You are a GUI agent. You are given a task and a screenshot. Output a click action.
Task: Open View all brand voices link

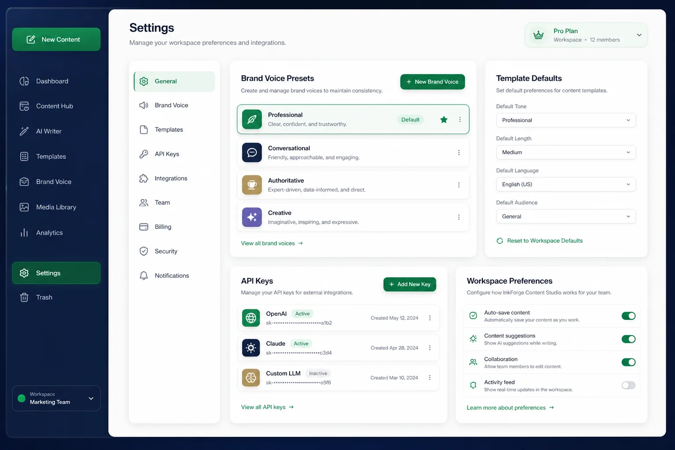[x=272, y=243]
